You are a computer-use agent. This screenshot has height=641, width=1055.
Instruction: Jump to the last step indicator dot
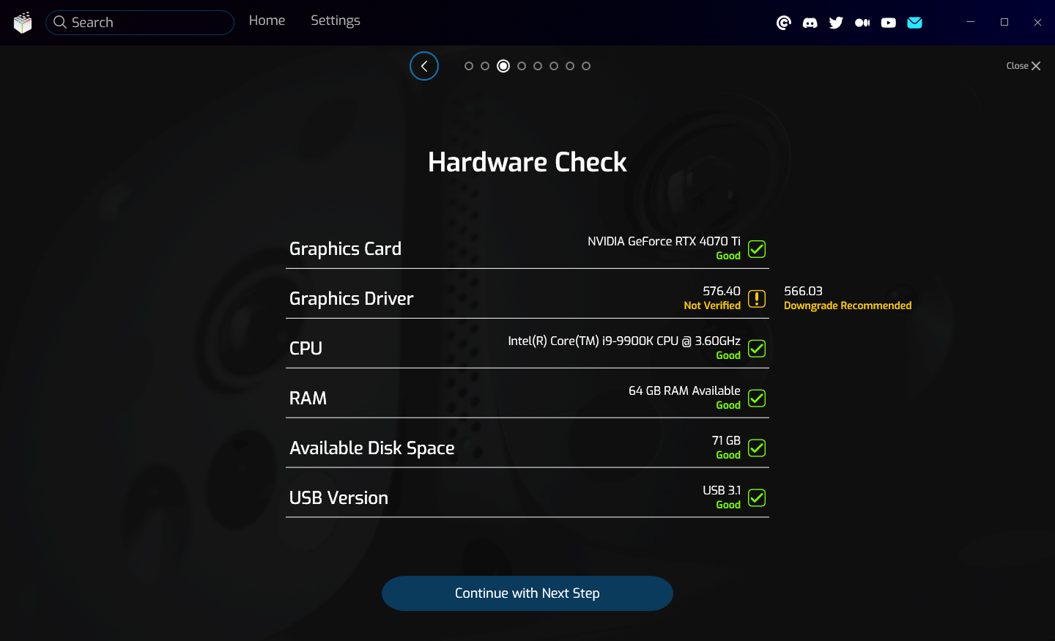click(x=586, y=66)
